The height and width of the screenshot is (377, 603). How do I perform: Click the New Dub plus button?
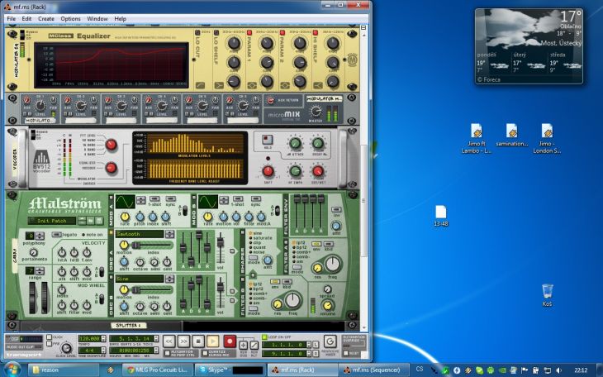244,345
